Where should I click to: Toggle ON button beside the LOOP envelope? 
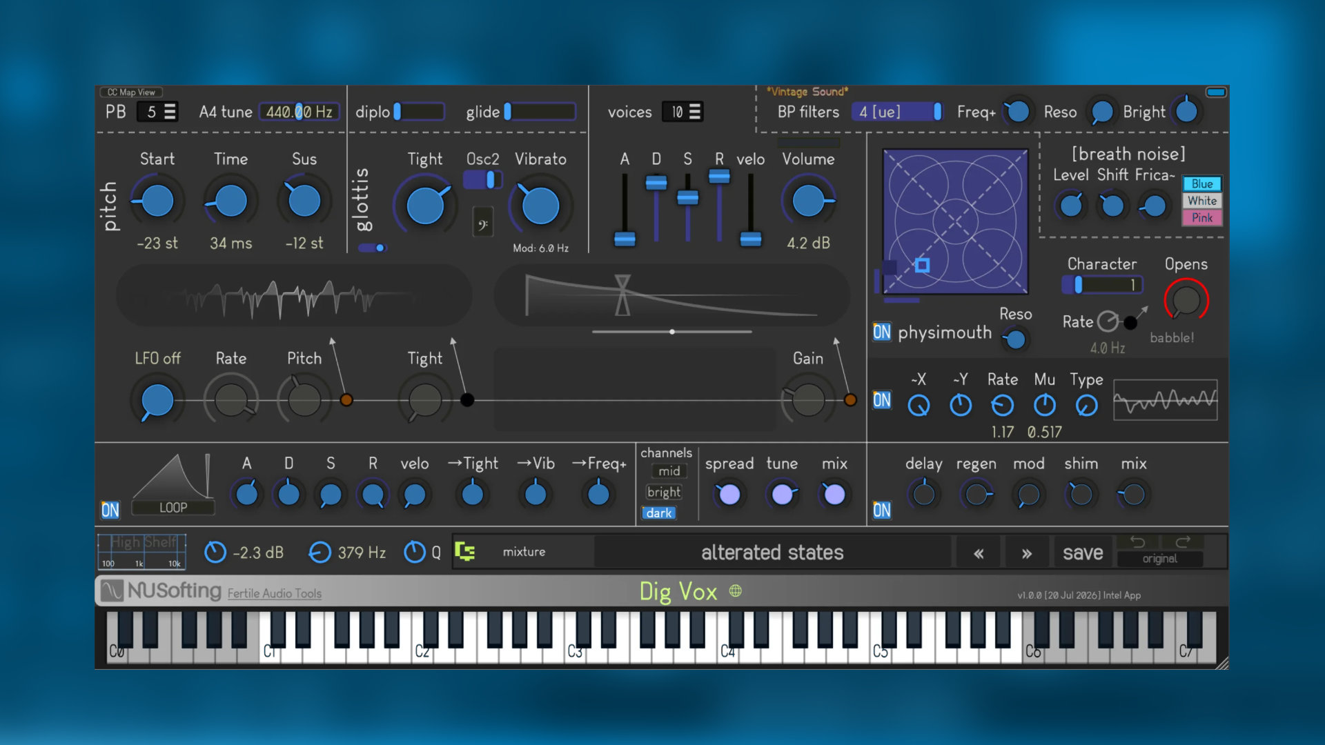click(x=110, y=510)
